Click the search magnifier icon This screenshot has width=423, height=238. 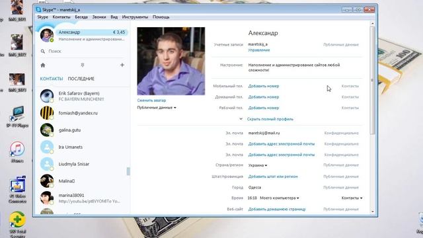click(43, 52)
